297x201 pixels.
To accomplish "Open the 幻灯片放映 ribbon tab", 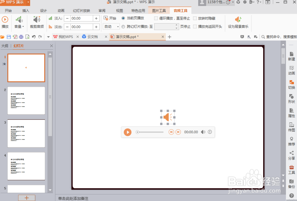I will coord(81,11).
